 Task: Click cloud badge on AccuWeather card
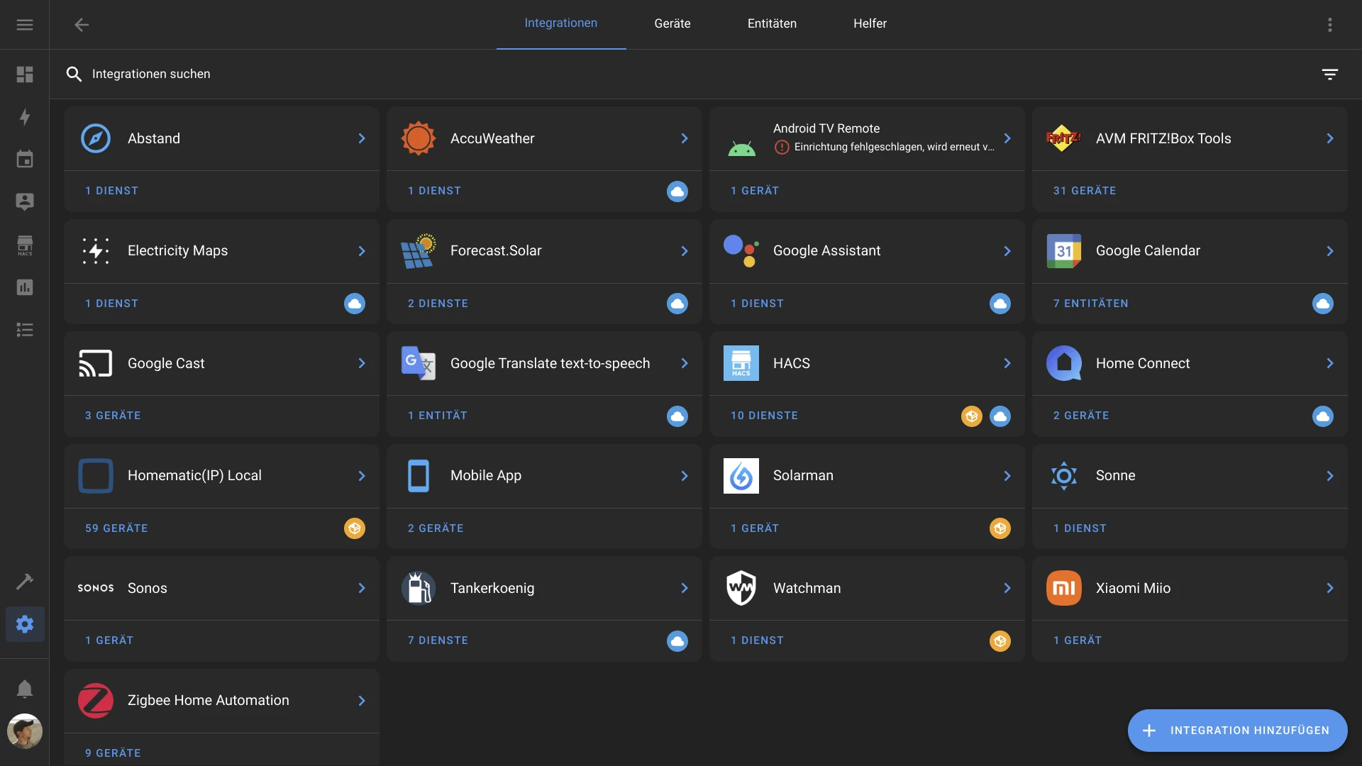pyautogui.click(x=677, y=191)
